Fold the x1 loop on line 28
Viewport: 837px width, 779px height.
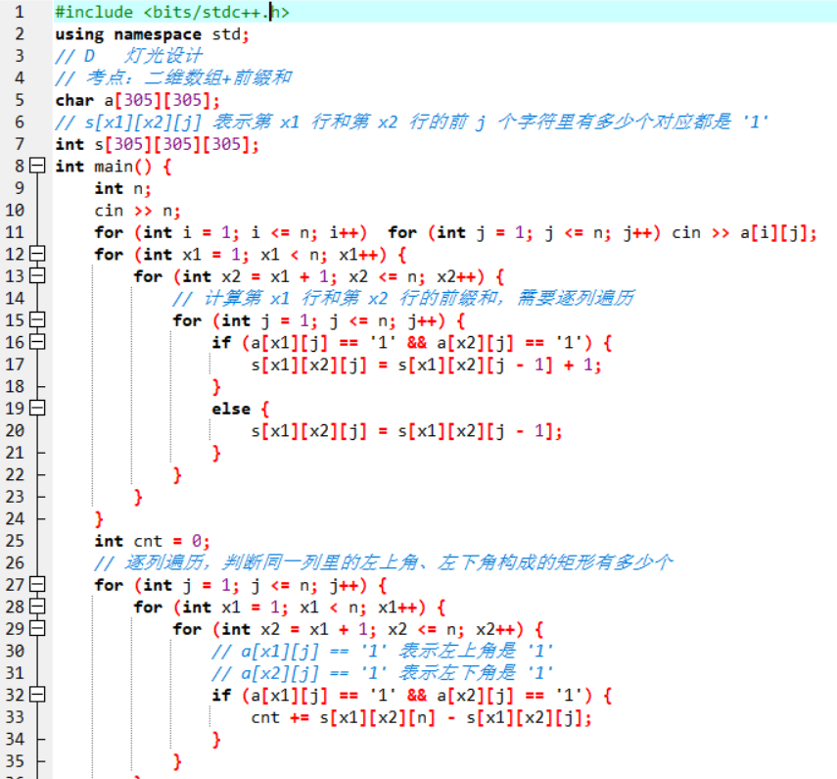tap(38, 608)
